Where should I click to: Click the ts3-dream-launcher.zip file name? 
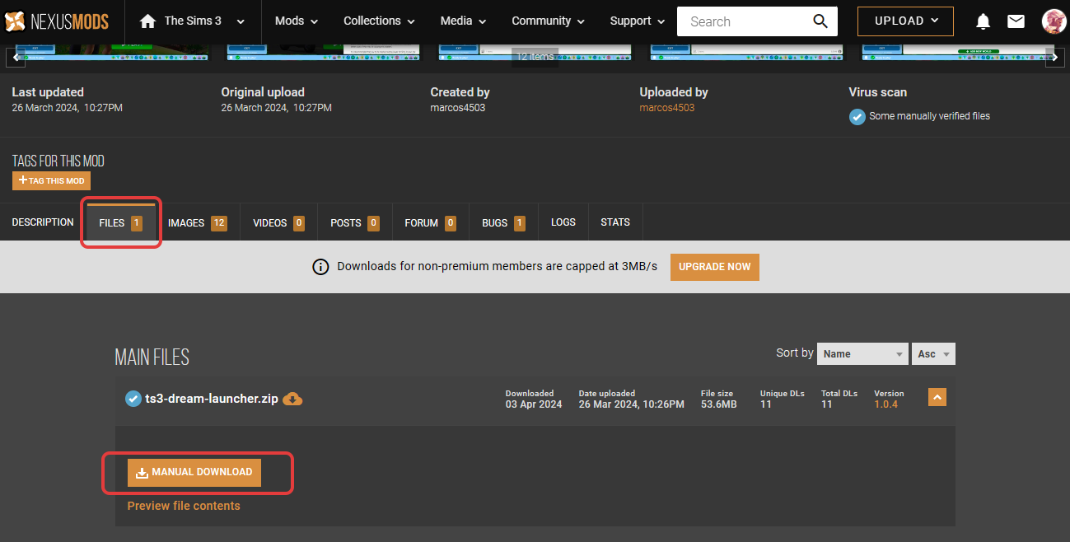[x=212, y=399]
